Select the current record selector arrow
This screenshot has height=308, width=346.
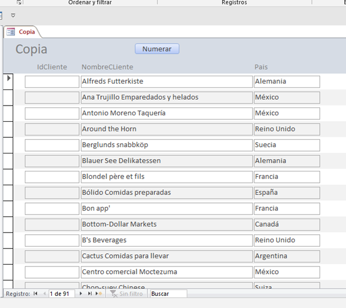(9, 78)
